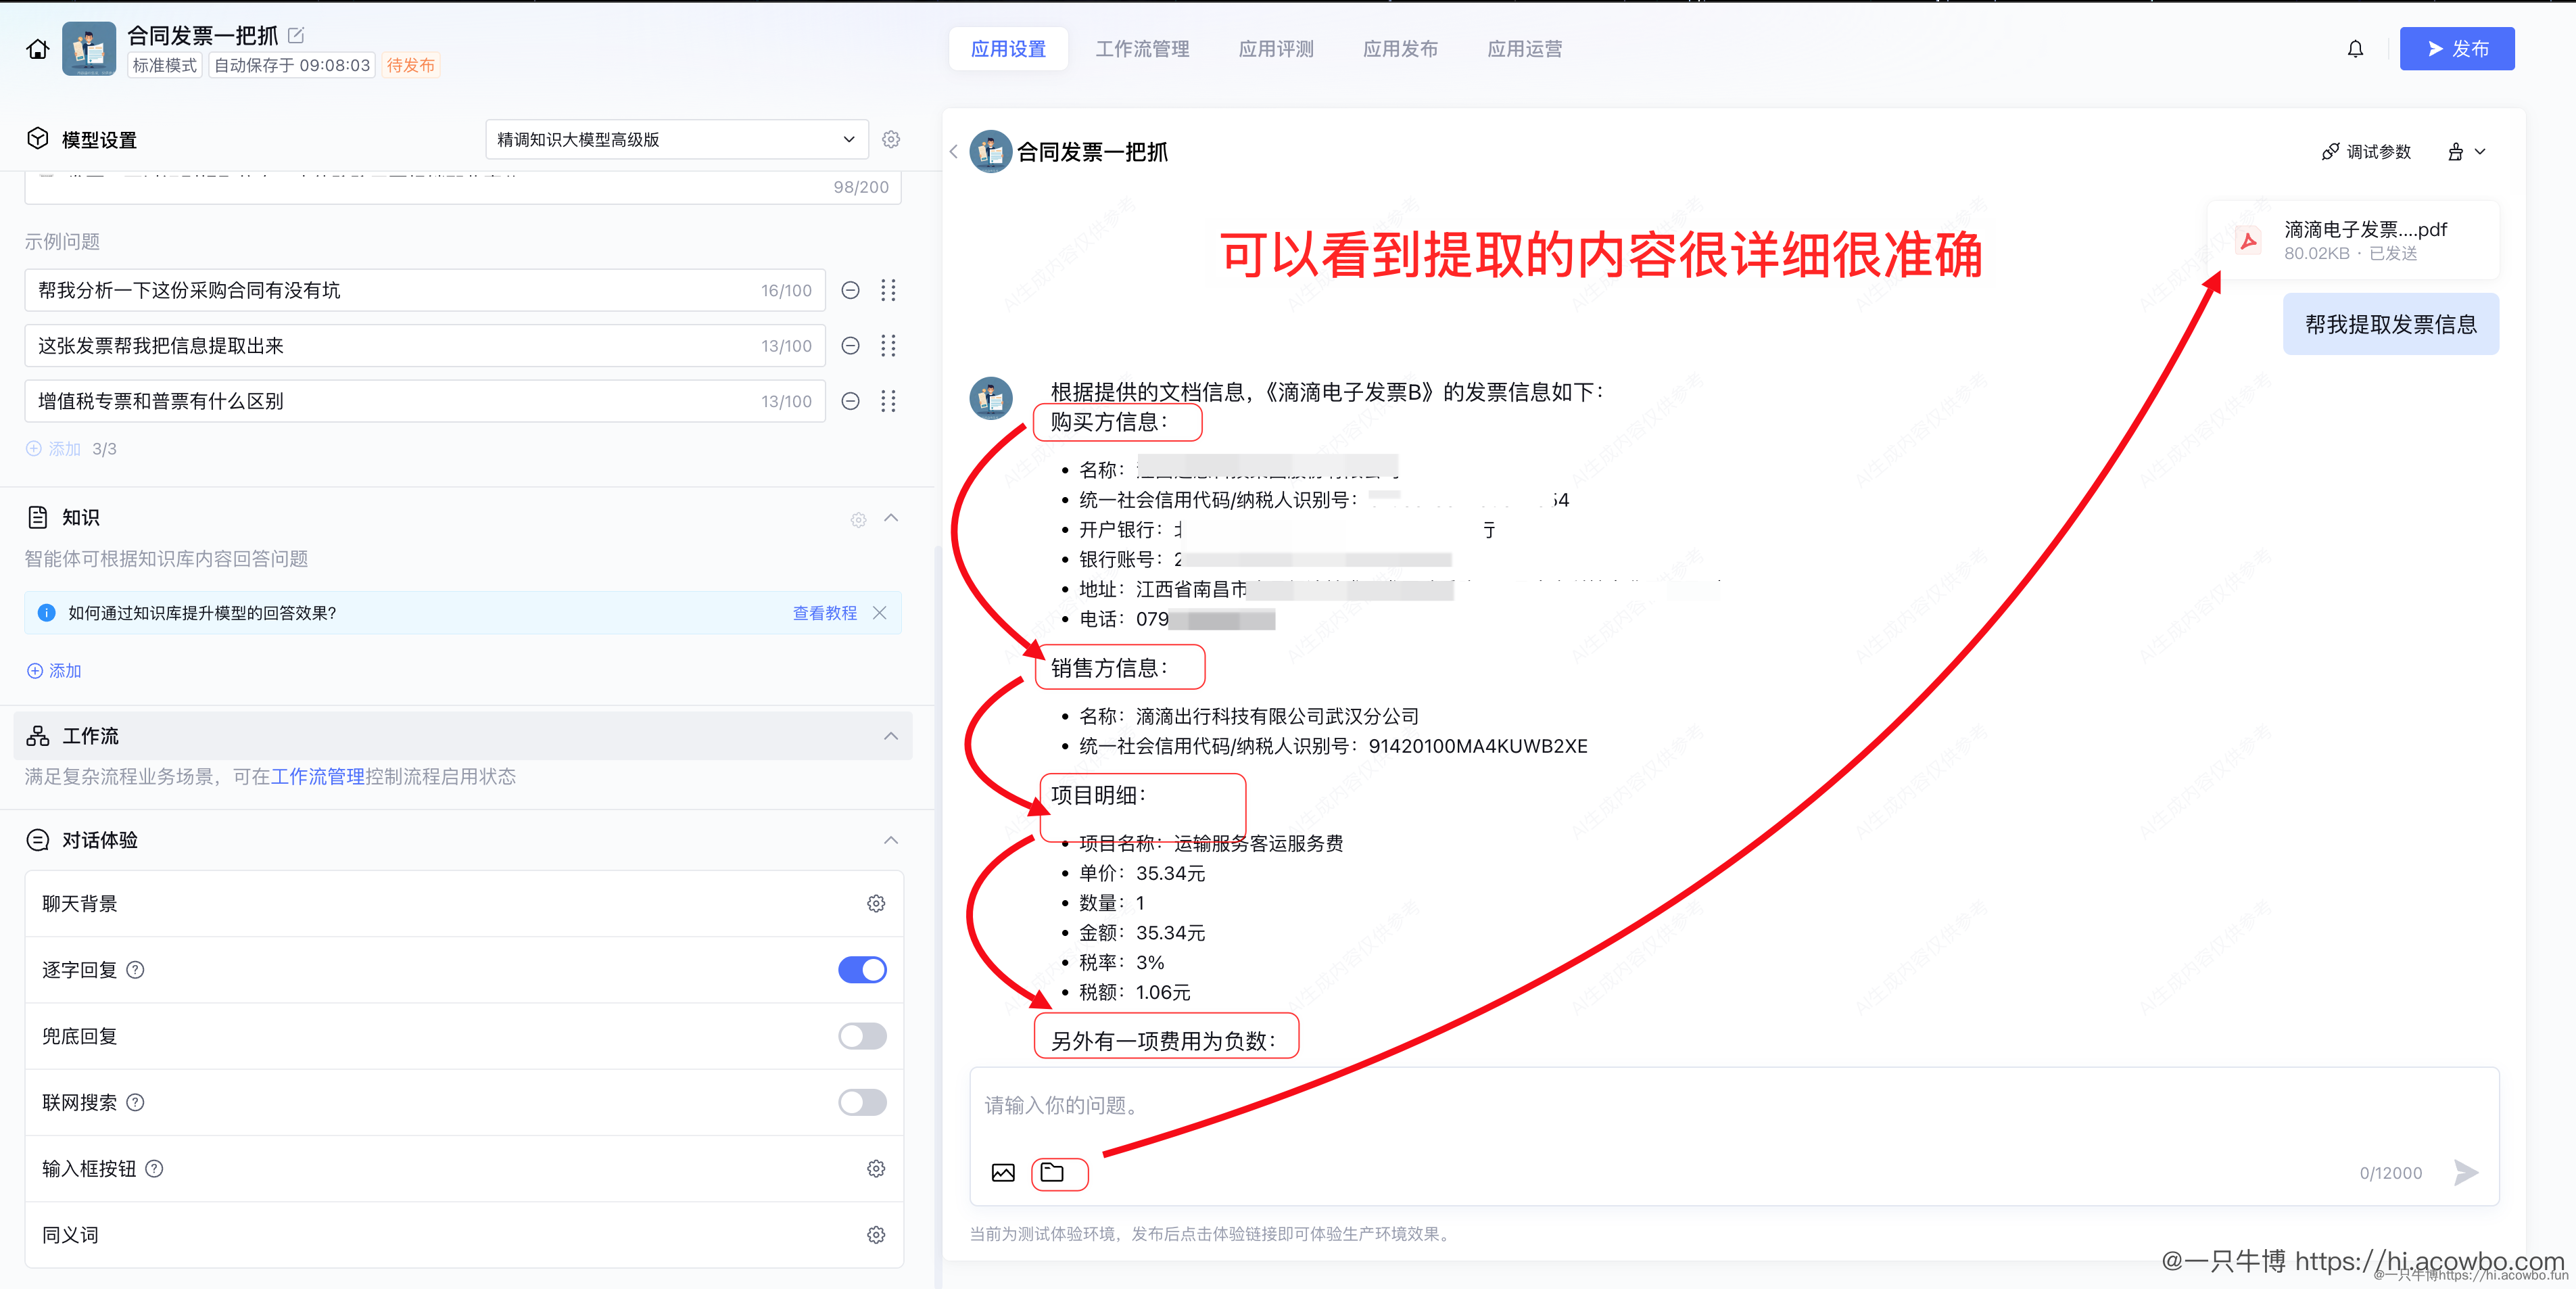The image size is (2576, 1289).
Task: Click the 发布 publish button
Action: [x=2457, y=48]
